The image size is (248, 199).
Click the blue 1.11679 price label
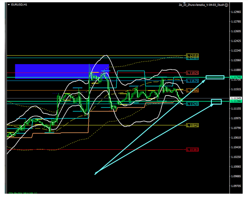[192, 81]
